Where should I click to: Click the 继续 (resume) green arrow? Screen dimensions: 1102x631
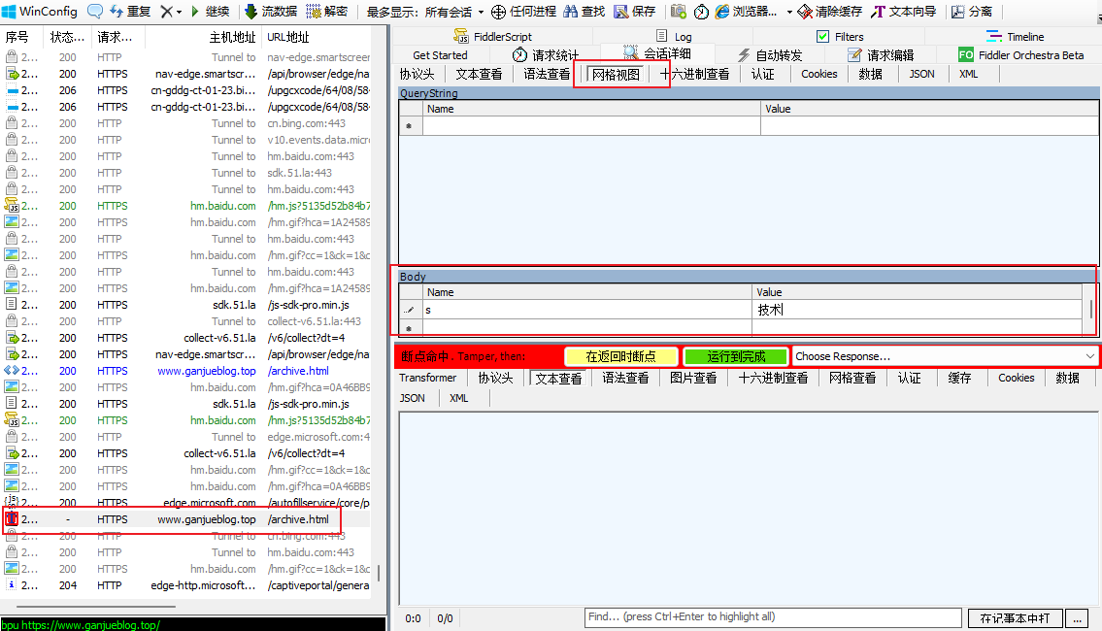(195, 12)
